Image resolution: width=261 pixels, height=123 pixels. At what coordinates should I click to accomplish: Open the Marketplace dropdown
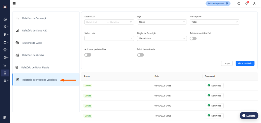point(214,22)
